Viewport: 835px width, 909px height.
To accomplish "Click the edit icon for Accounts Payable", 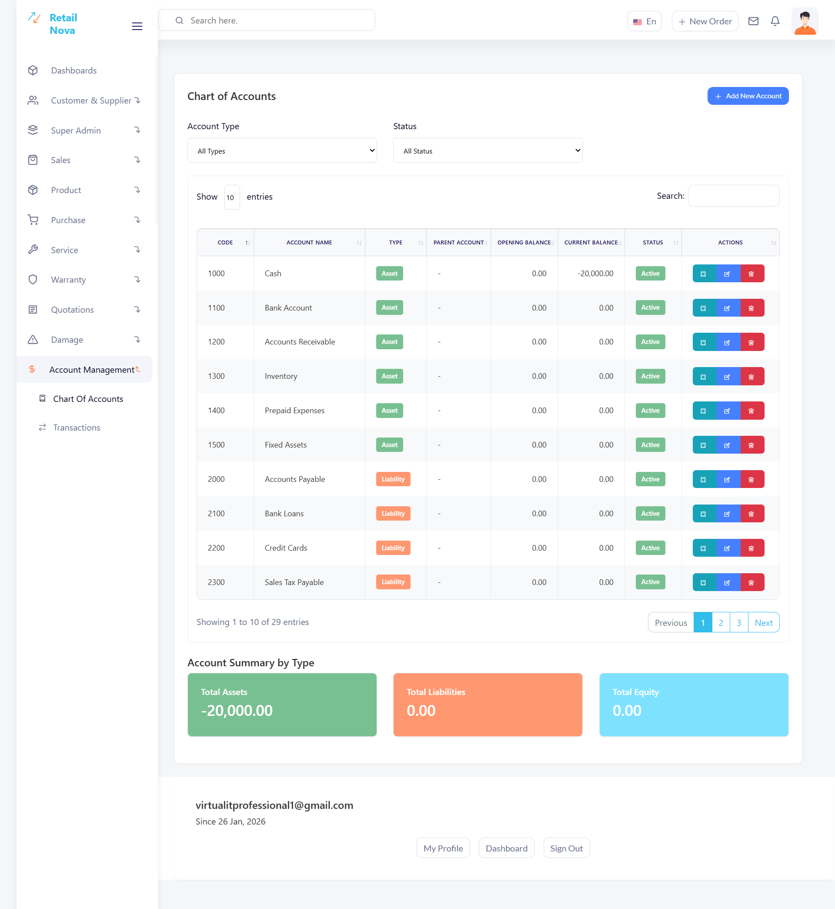I will pos(727,480).
